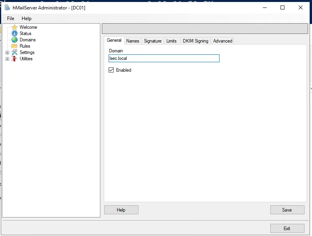Screen dimensions: 312x236
Task: Select Domains in the tree
Action: [x=28, y=40]
